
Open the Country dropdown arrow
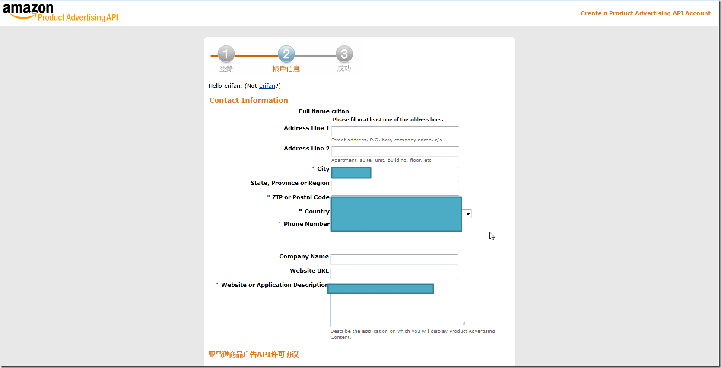click(467, 214)
